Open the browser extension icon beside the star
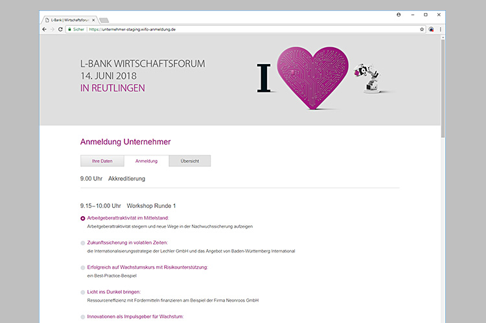Viewport: 486px width, 323px height. coord(431,29)
